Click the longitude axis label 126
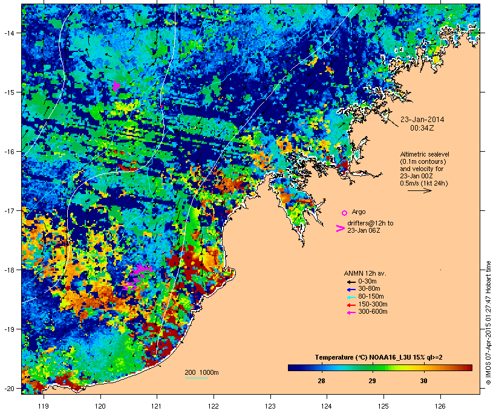The height and width of the screenshot is (411, 496). tap(440, 406)
